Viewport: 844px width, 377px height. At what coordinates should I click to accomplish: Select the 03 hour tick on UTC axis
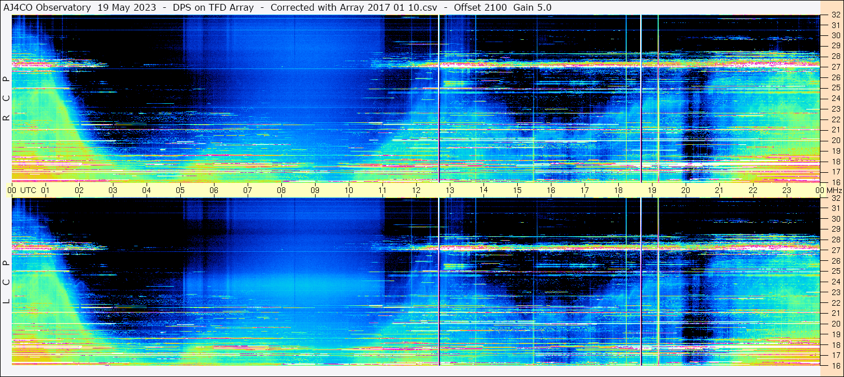[x=113, y=190]
